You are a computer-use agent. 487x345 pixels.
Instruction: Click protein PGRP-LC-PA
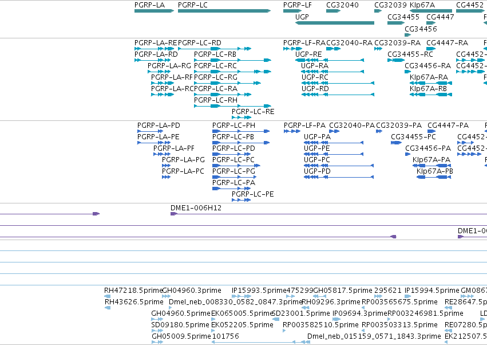click(x=232, y=189)
